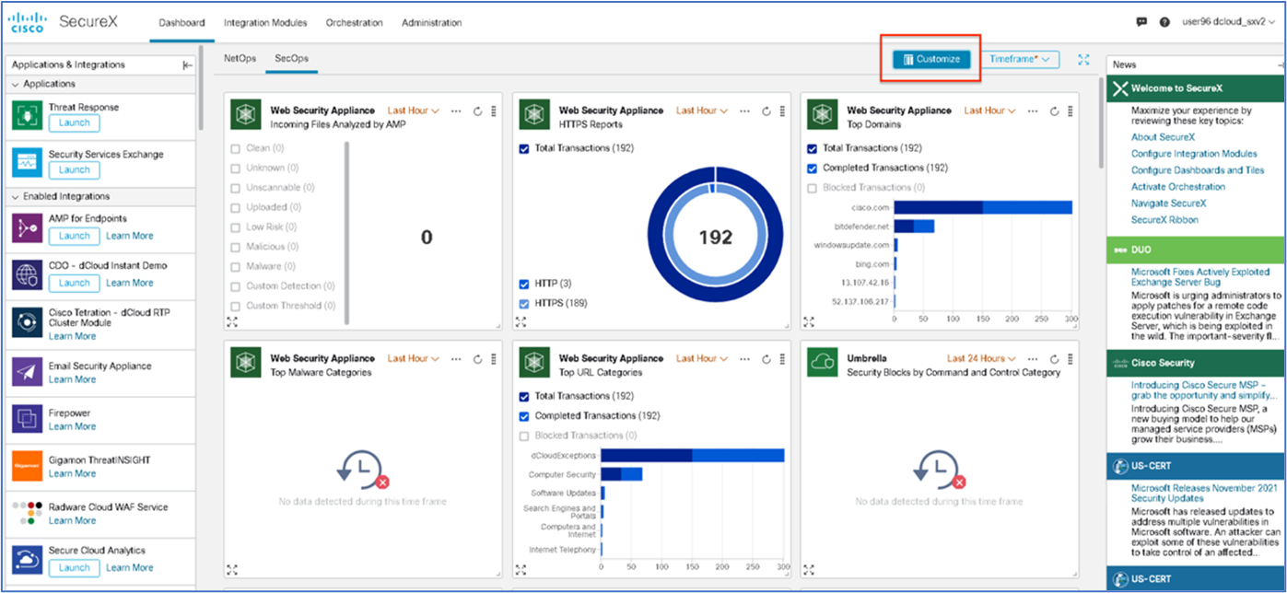1287x593 pixels.
Task: Collapse the Enabled Integrations section
Action: [16, 197]
